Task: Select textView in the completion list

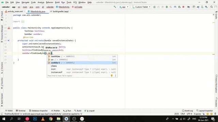Action: (x=82, y=57)
